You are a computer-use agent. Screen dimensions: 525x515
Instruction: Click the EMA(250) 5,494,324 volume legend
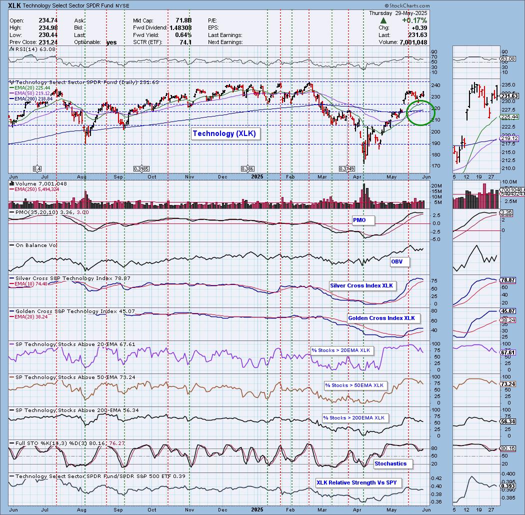tap(34, 189)
